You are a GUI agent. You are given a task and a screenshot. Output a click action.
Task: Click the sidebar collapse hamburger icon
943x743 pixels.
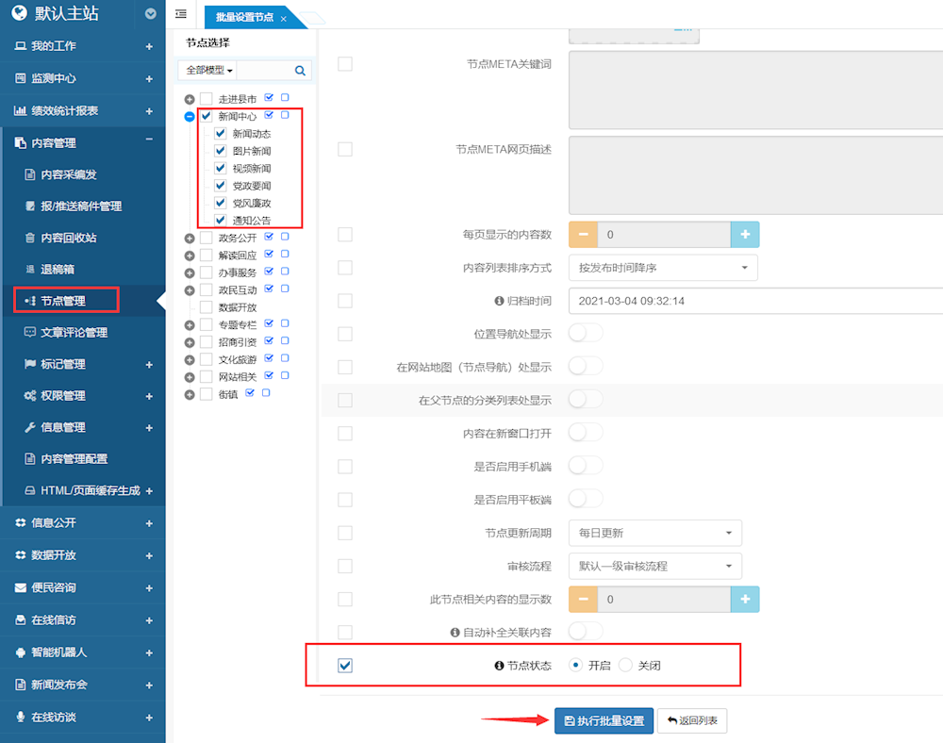coord(181,14)
